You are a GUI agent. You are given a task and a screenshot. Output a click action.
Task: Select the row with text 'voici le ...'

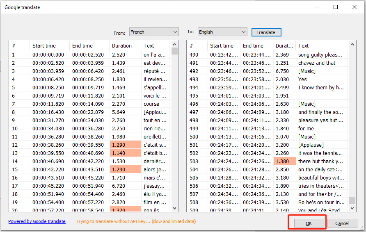click(x=90, y=96)
